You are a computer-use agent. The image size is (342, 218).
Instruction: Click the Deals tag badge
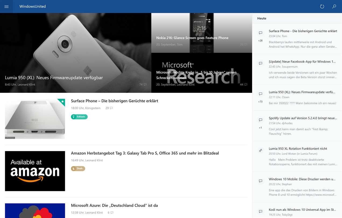coord(78,168)
